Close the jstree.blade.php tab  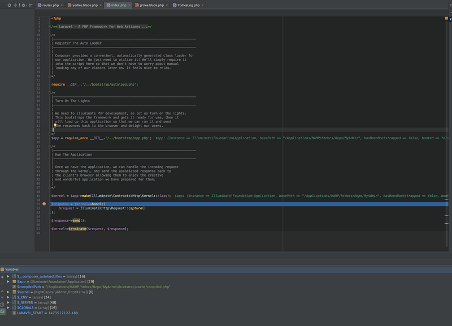point(167,5)
